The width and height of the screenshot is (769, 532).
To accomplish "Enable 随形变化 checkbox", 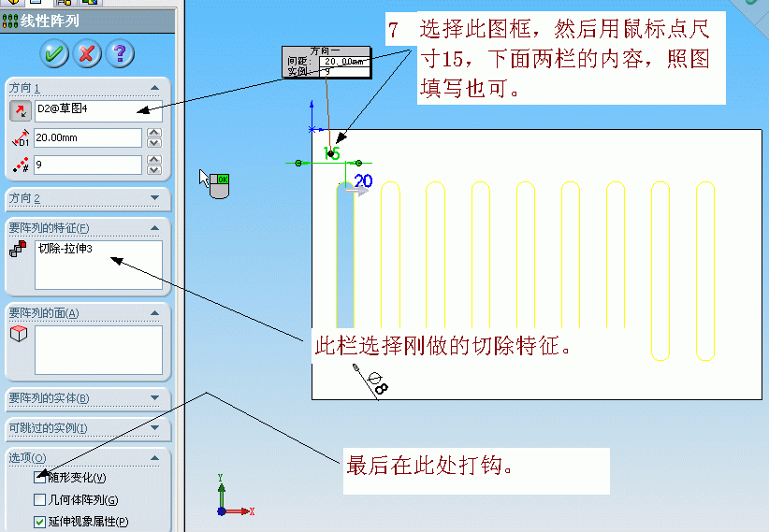I will (x=39, y=477).
